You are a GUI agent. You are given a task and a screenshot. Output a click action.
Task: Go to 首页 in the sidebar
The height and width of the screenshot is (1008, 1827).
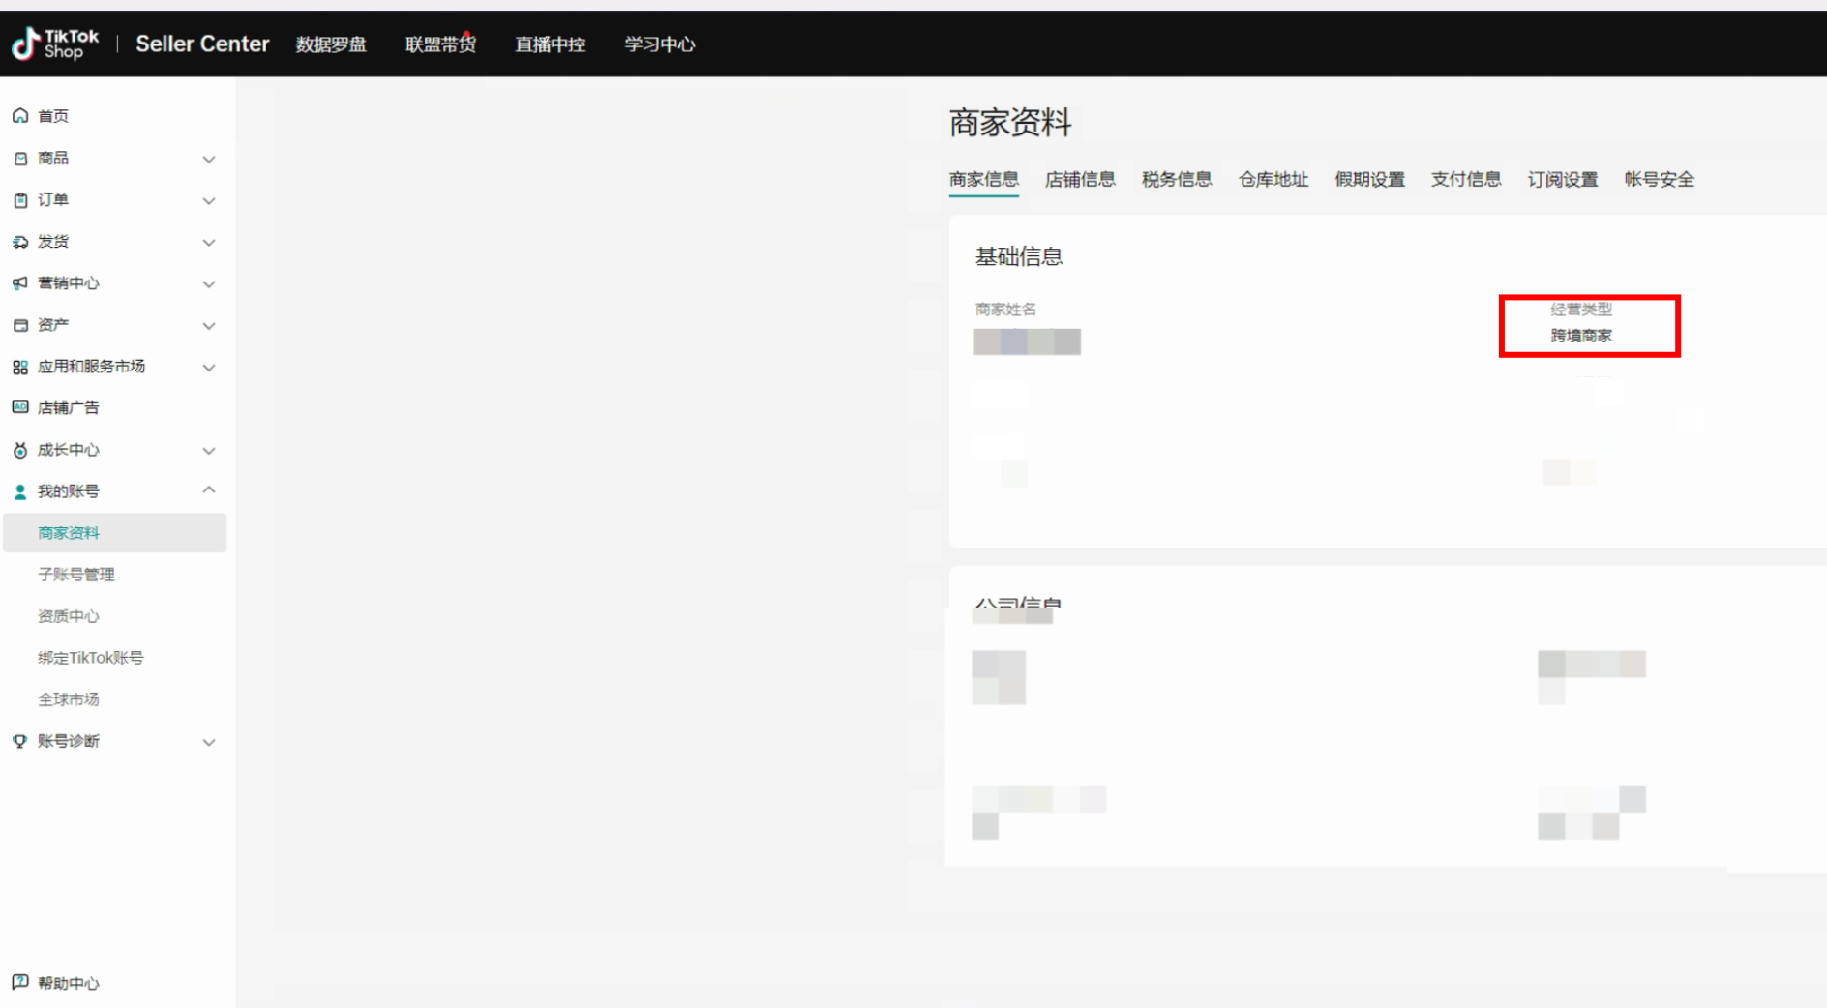coord(53,116)
